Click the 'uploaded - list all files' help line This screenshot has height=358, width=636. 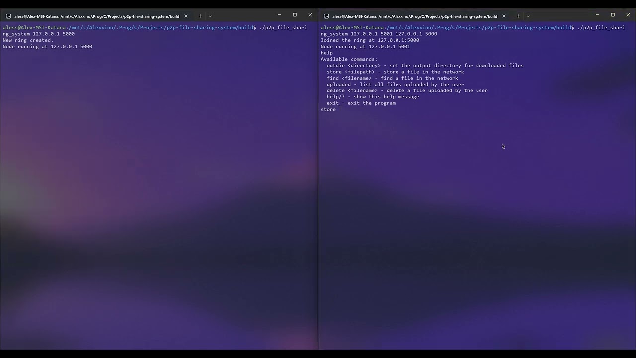click(x=396, y=85)
